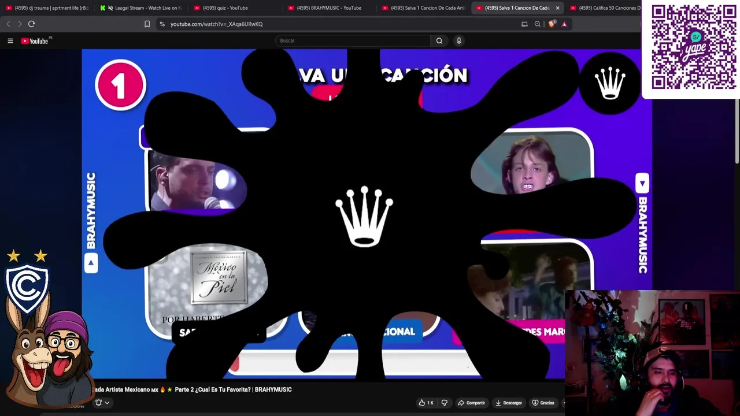Click the Compartir share button
This screenshot has height=416, width=740.
(x=472, y=403)
